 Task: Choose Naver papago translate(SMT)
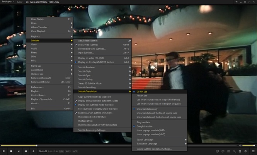[159, 130]
